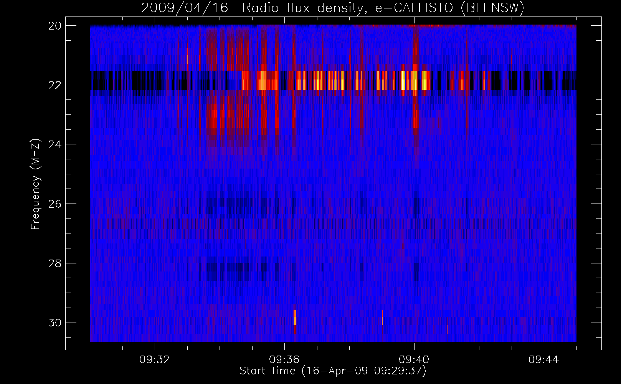The width and height of the screenshot is (621, 384).
Task: Click the "Start Time (16-Apr-09 09:29:37)" label
Action: click(333, 371)
